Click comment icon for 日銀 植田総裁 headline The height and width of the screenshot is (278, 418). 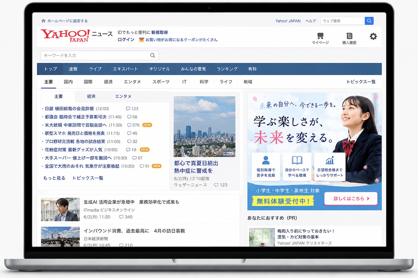click(128, 109)
